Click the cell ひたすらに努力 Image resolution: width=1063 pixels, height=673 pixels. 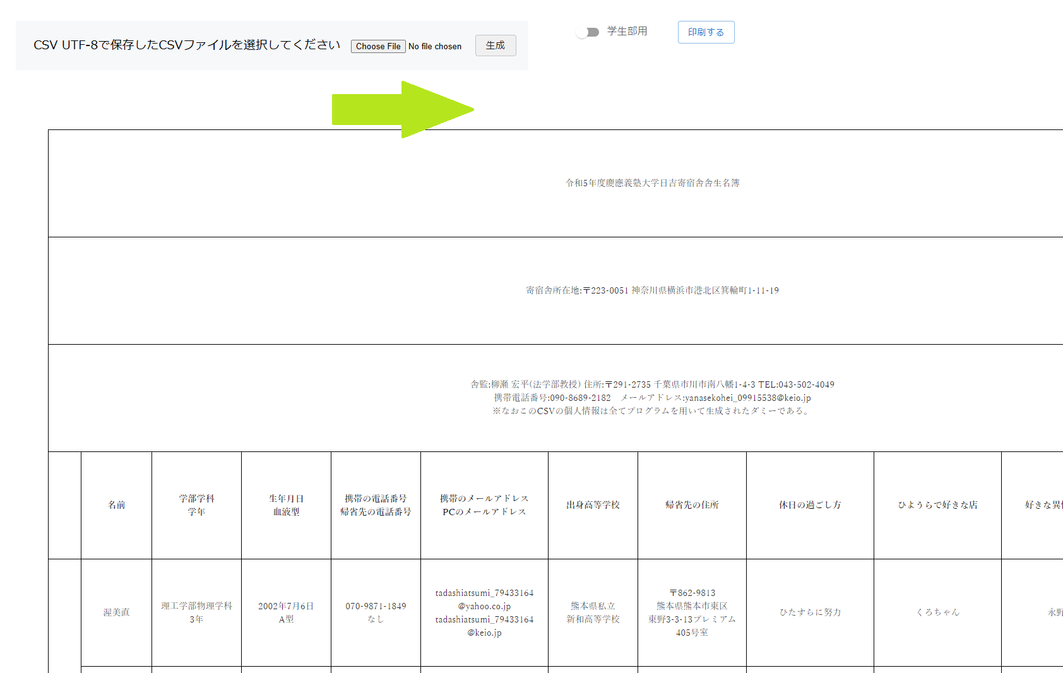pyautogui.click(x=811, y=612)
